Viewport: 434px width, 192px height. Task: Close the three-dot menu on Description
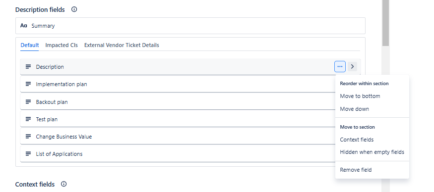click(340, 67)
